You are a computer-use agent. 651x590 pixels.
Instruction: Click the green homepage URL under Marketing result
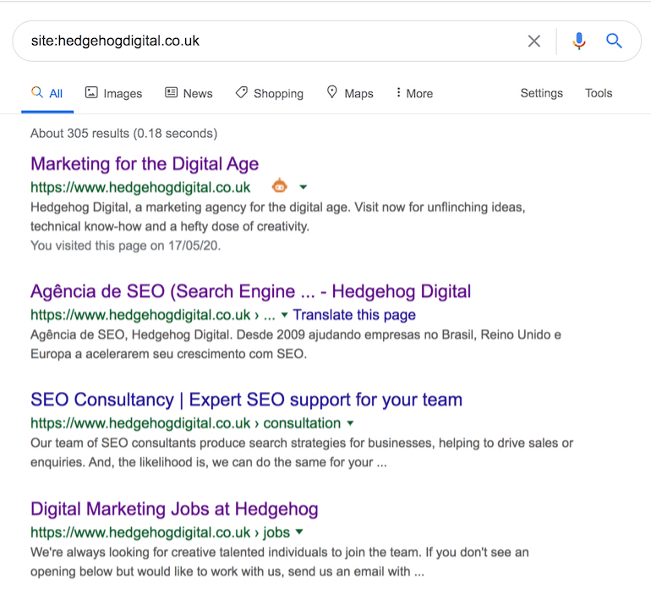(140, 188)
